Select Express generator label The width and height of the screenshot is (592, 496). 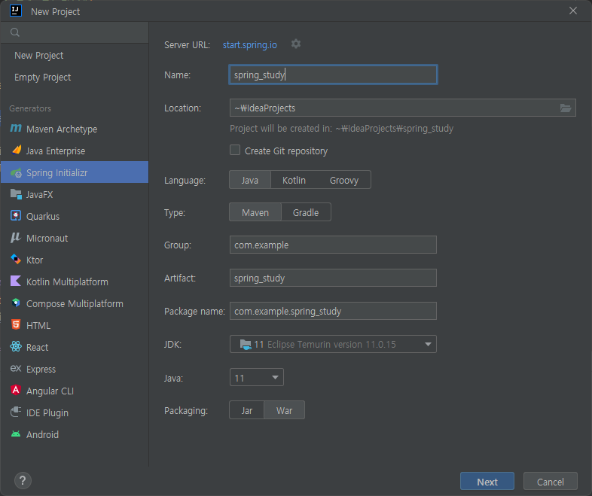(x=41, y=369)
